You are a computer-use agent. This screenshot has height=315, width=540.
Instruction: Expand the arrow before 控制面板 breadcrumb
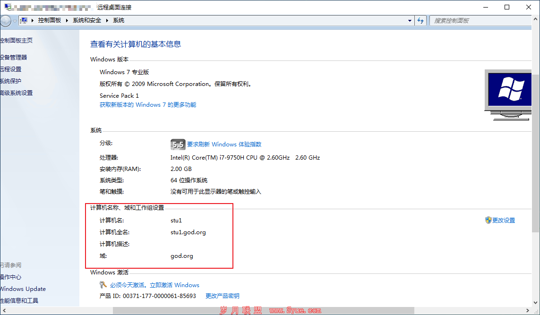pyautogui.click(x=33, y=21)
